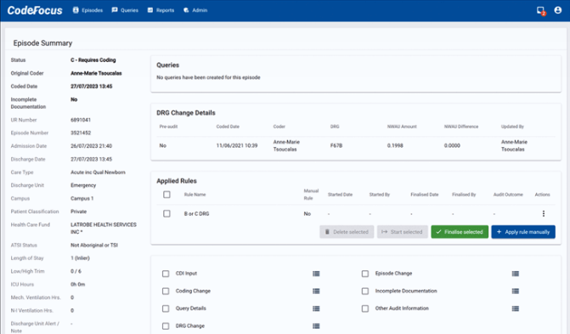Open list icon beside Coding Change
Image resolution: width=570 pixels, height=334 pixels.
point(316,291)
